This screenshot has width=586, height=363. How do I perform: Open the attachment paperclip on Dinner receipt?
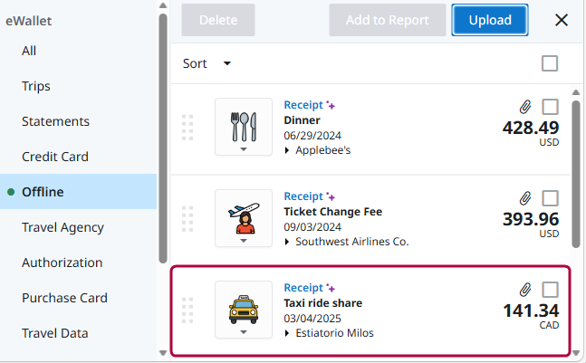[x=525, y=107]
